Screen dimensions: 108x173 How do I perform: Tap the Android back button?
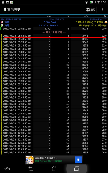[31, 169]
